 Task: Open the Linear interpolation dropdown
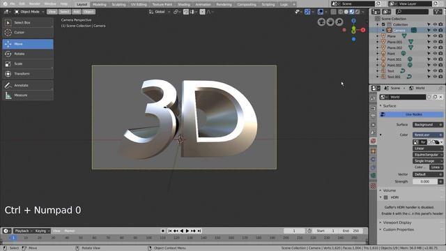[x=428, y=149]
